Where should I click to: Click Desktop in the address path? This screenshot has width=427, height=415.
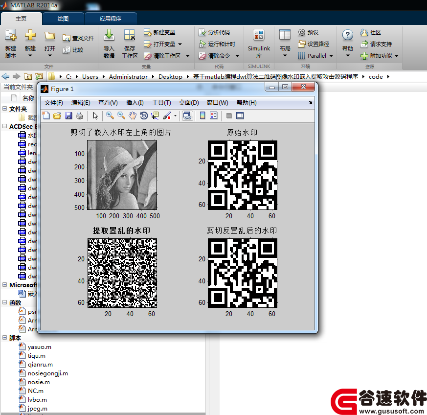[x=171, y=76]
